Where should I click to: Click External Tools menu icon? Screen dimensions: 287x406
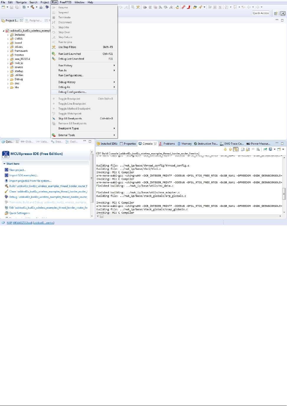tap(54, 135)
